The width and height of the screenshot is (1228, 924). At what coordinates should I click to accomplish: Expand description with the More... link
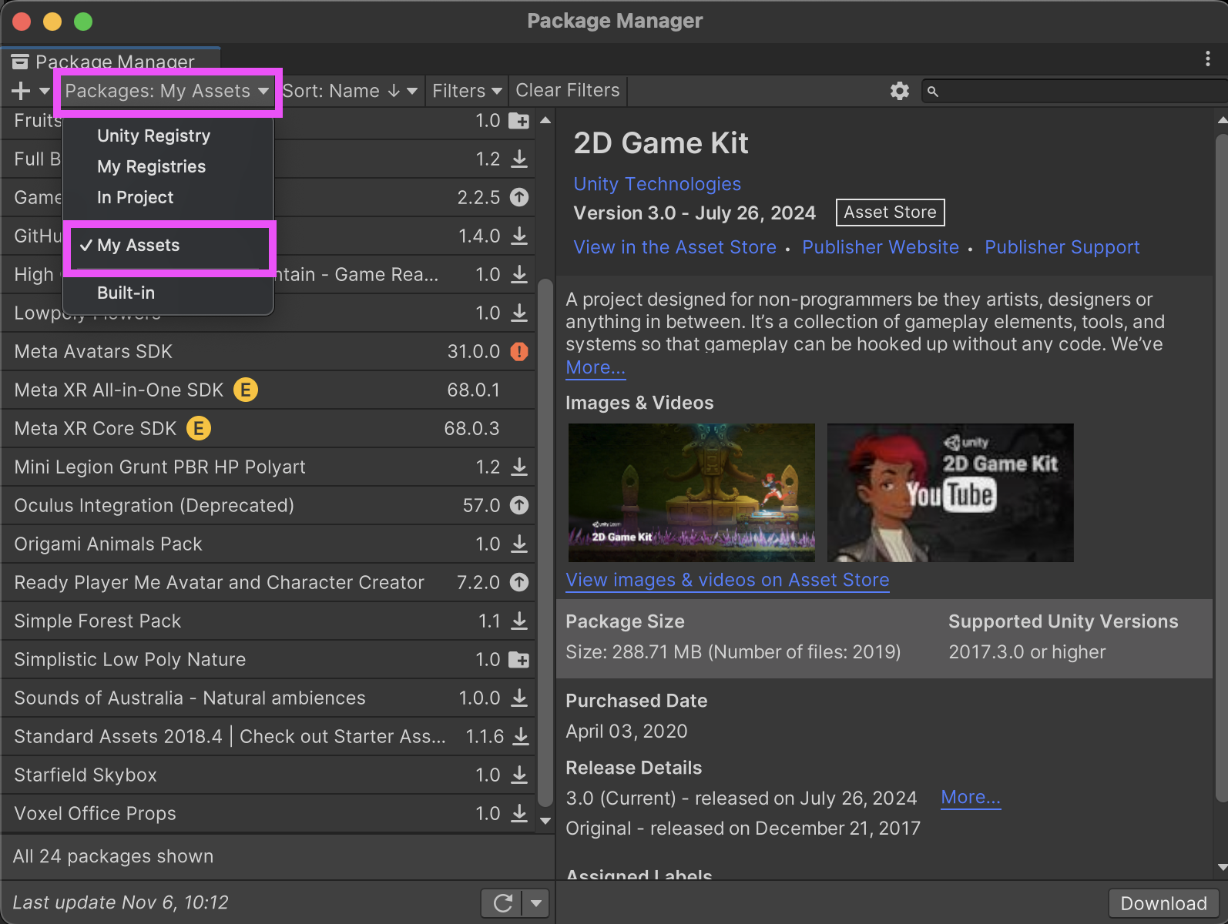[x=596, y=367]
